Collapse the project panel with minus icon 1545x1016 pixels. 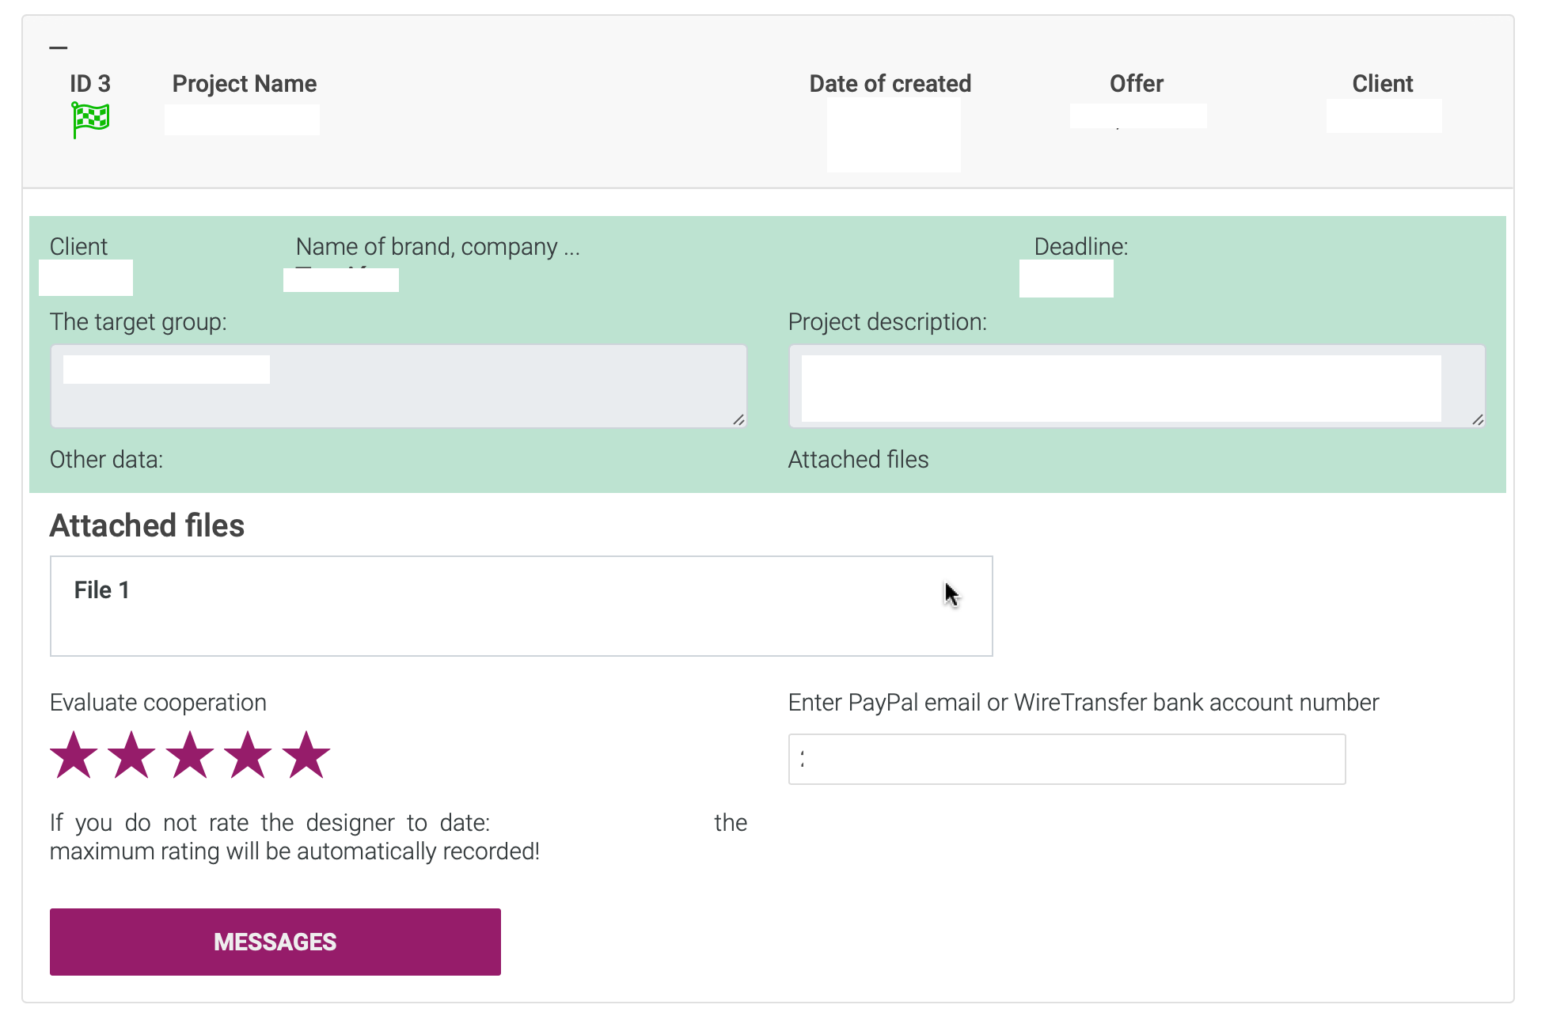click(59, 48)
